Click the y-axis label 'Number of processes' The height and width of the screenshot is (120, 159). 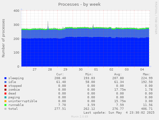click(3, 38)
